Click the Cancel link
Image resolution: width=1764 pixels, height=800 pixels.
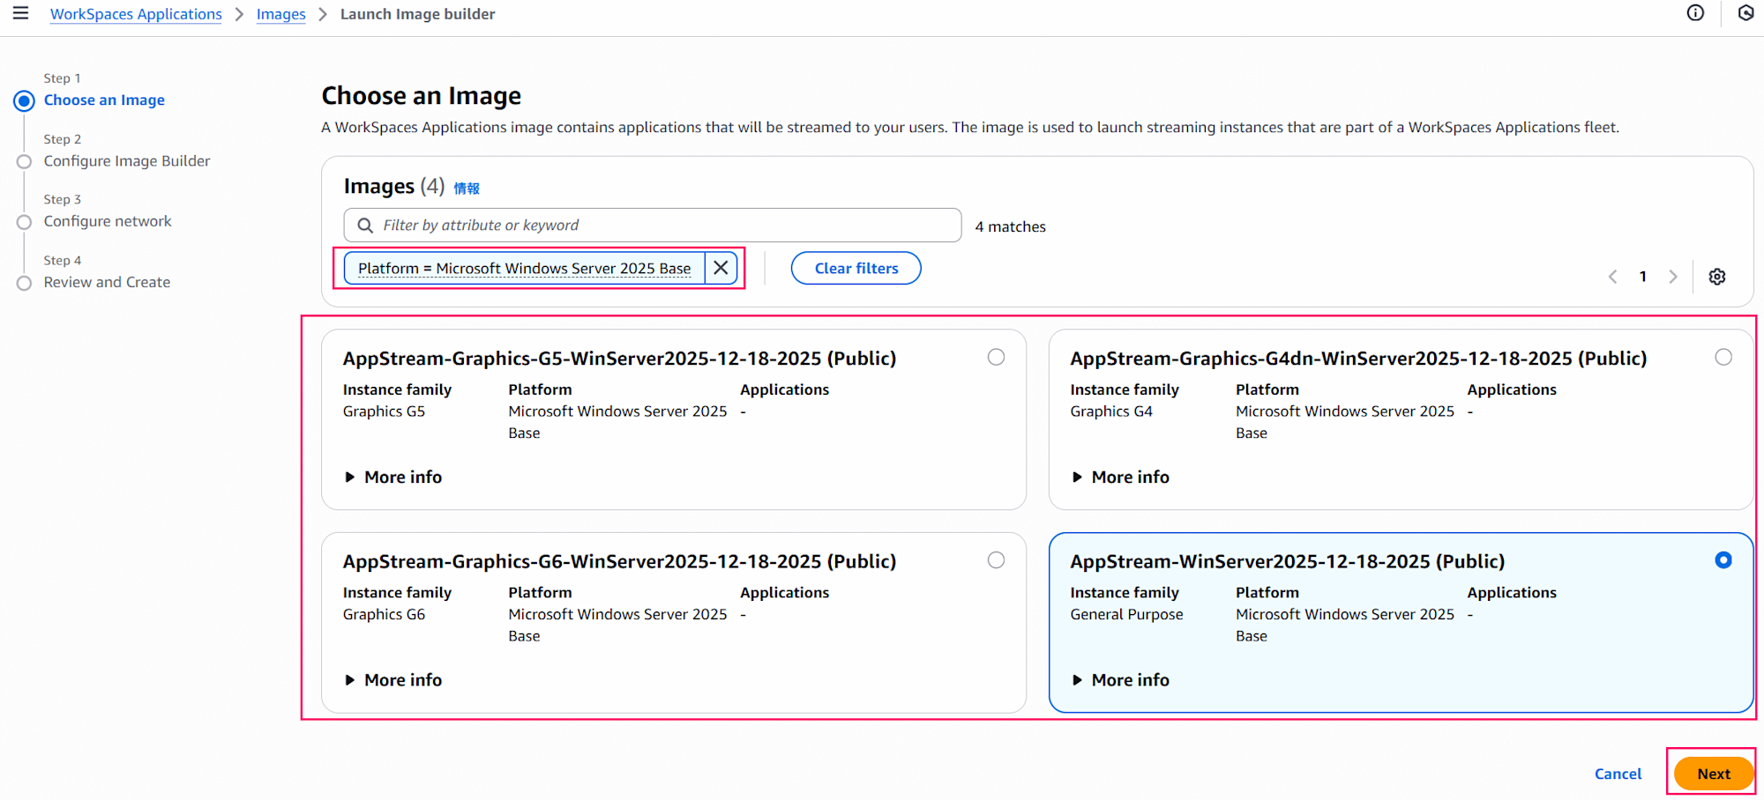click(1618, 773)
